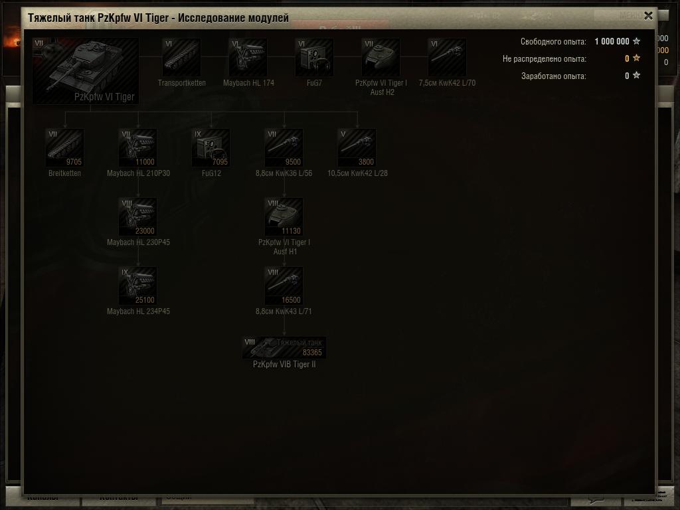Click the 'Breitketten' module label
Viewport: 680px width, 510px height.
coord(64,173)
